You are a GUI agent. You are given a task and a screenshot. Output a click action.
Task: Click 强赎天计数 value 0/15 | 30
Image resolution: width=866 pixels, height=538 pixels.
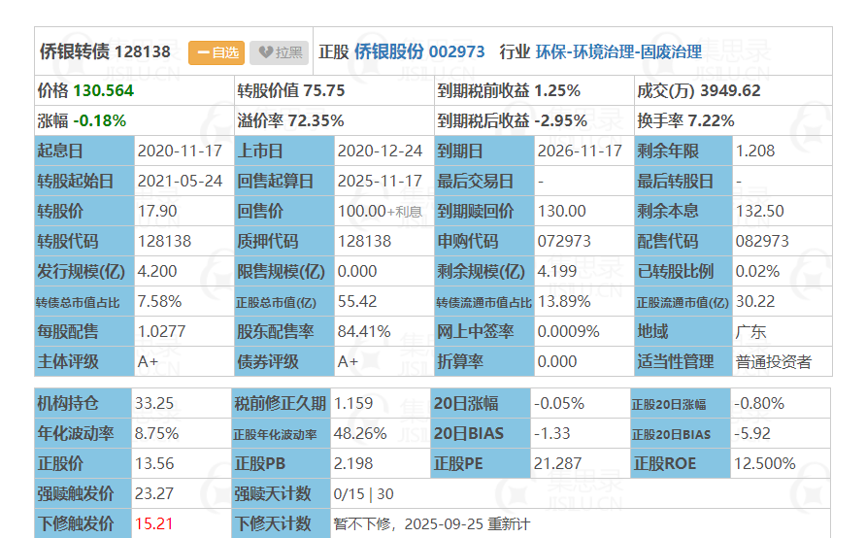point(363,493)
